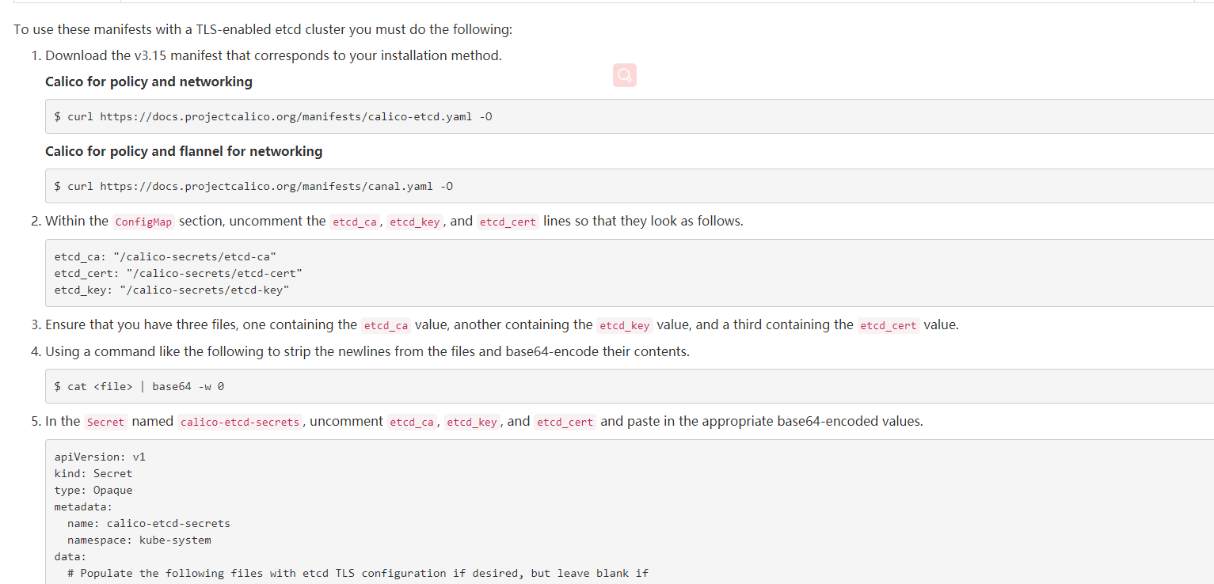
Task: Click the 'type: Opaque' YAML line
Action: pos(93,490)
